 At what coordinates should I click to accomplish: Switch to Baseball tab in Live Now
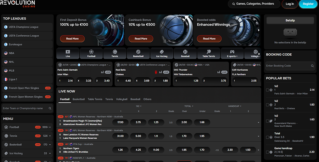(135, 99)
